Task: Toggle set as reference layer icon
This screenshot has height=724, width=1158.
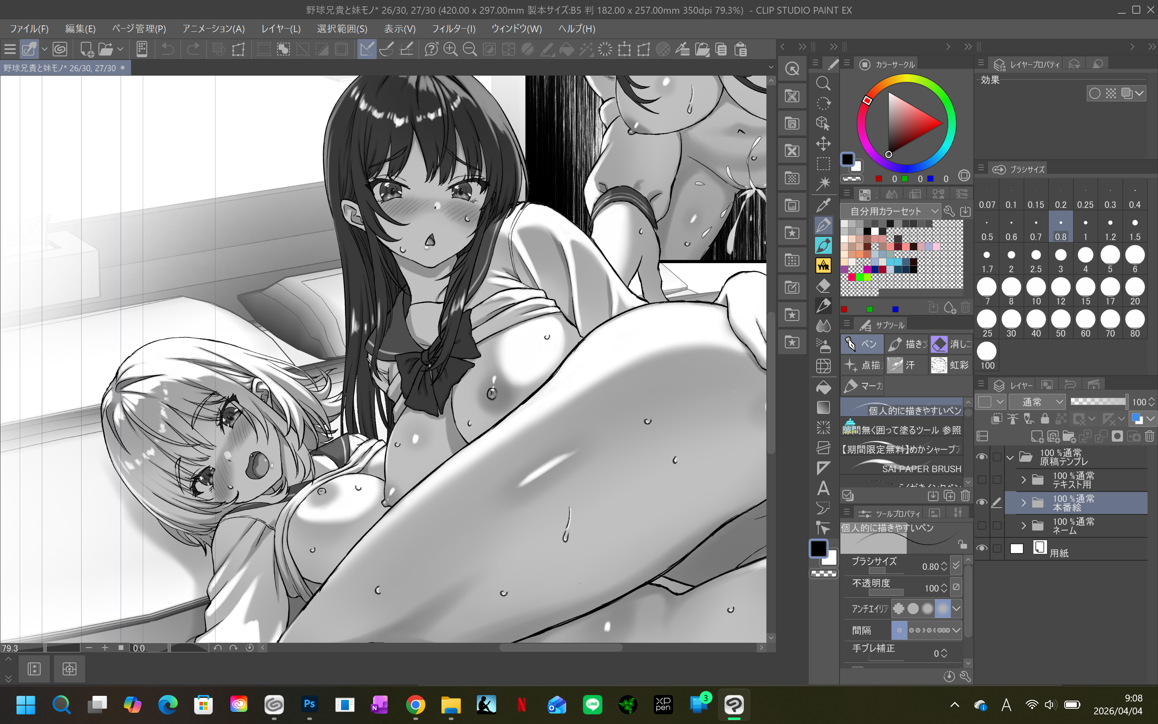Action: click(x=1013, y=419)
